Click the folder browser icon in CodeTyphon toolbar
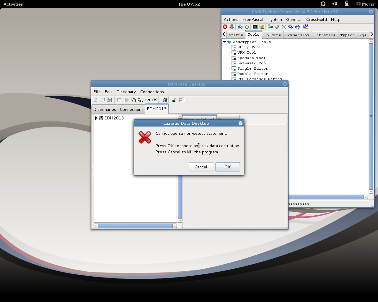Image resolution: width=378 pixels, height=302 pixels. [x=262, y=27]
